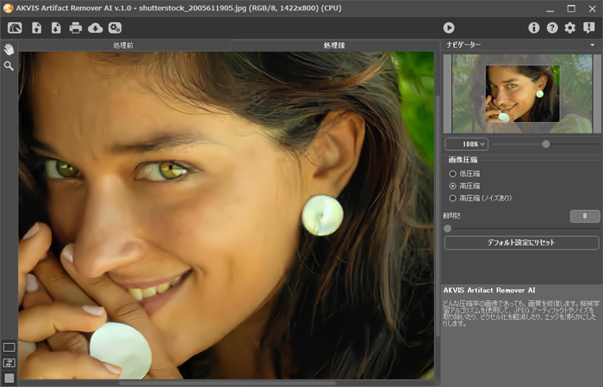Image resolution: width=603 pixels, height=387 pixels.
Task: Click the horizontal image scrollbar
Action: click(227, 383)
